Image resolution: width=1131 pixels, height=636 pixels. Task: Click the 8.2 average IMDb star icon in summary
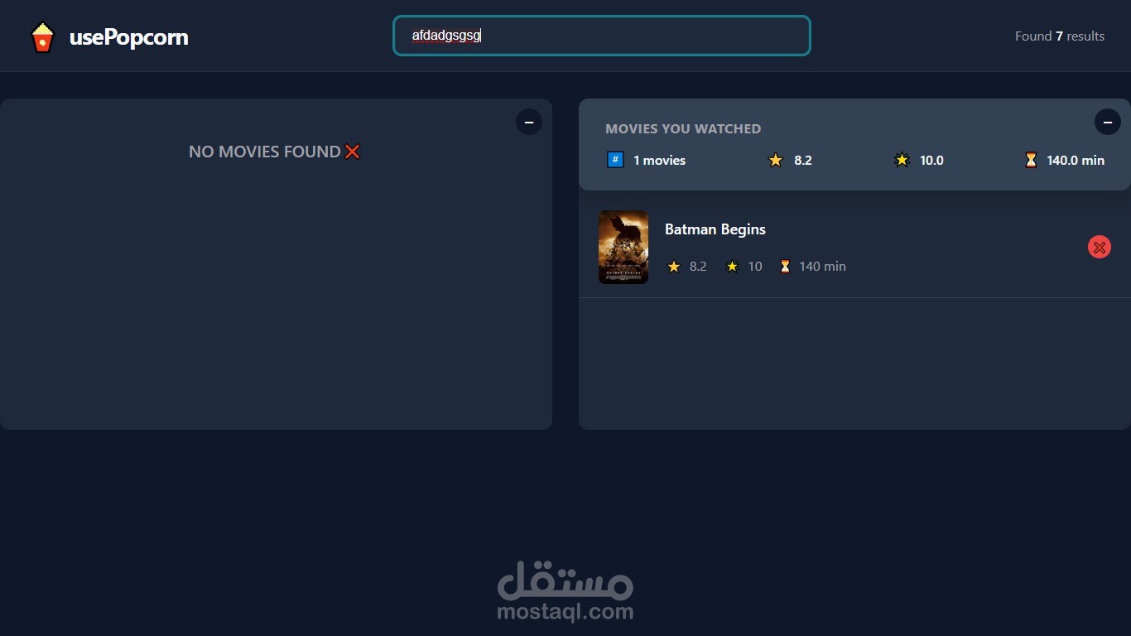pos(776,160)
